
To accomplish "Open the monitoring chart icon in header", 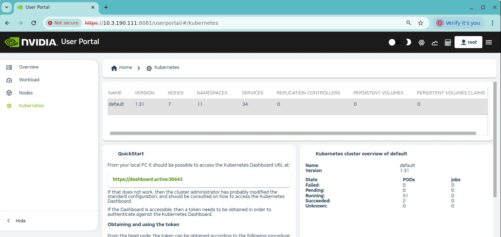I will (x=435, y=43).
